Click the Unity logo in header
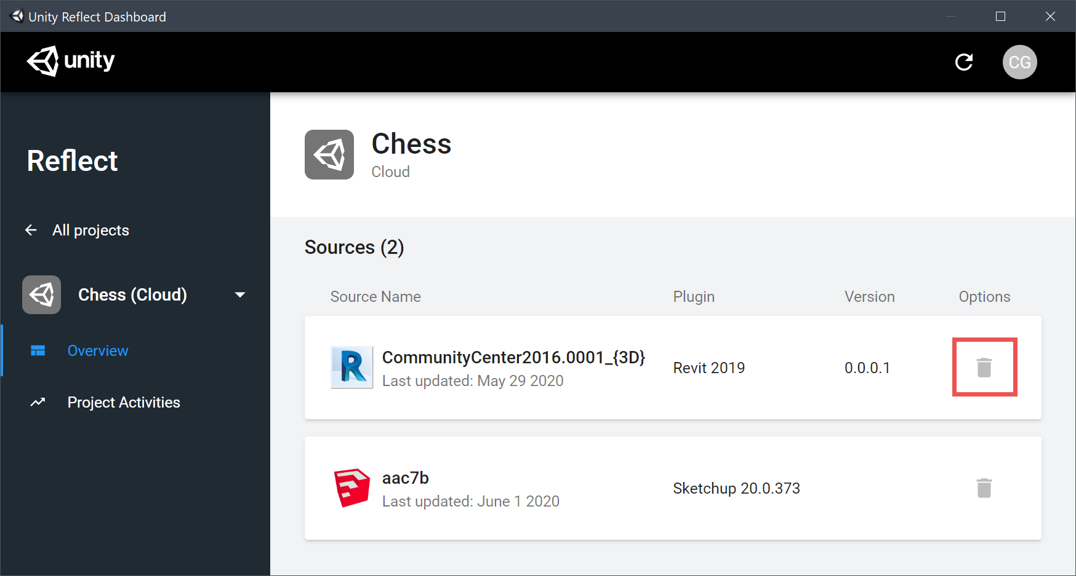1076x576 pixels. point(71,61)
